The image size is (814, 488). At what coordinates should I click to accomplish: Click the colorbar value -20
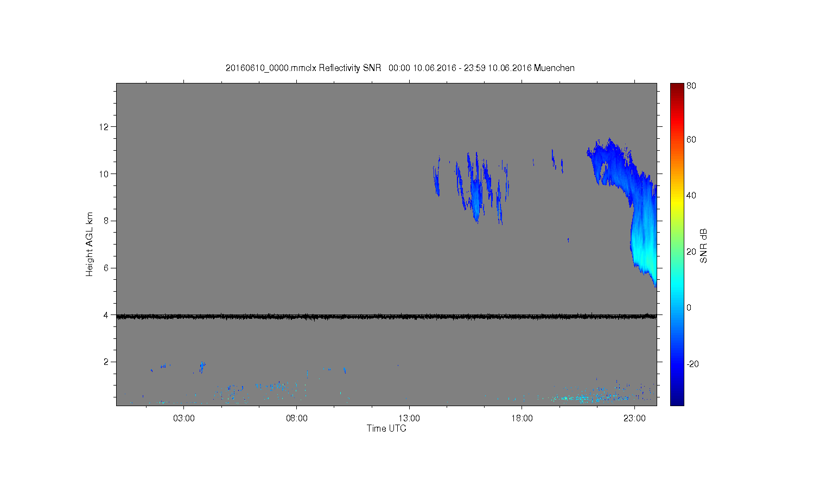click(692, 364)
